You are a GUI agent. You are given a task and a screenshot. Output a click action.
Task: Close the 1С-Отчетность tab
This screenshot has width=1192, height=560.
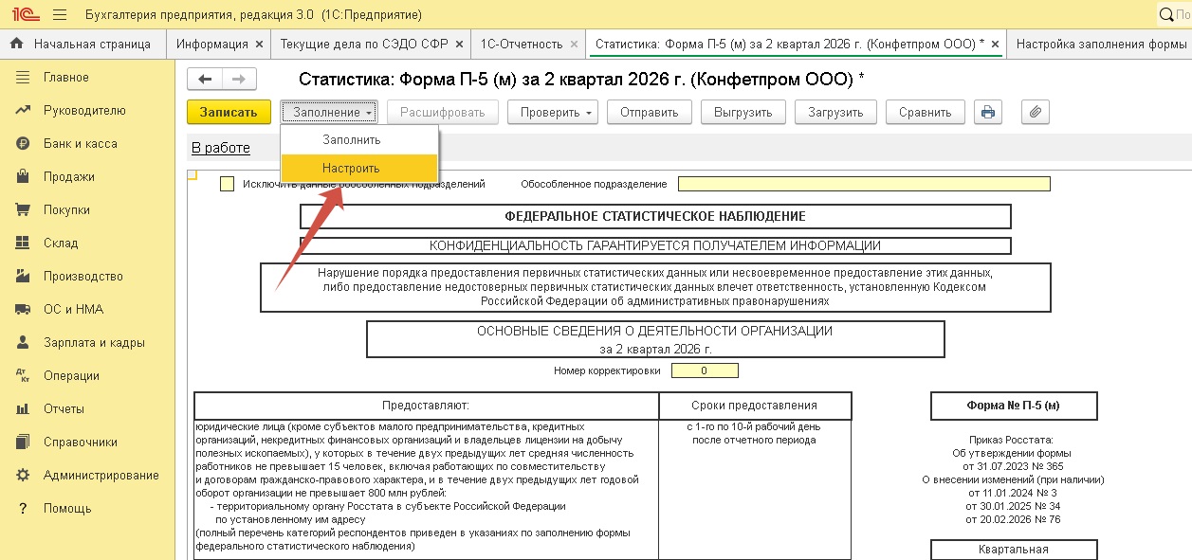coord(573,44)
